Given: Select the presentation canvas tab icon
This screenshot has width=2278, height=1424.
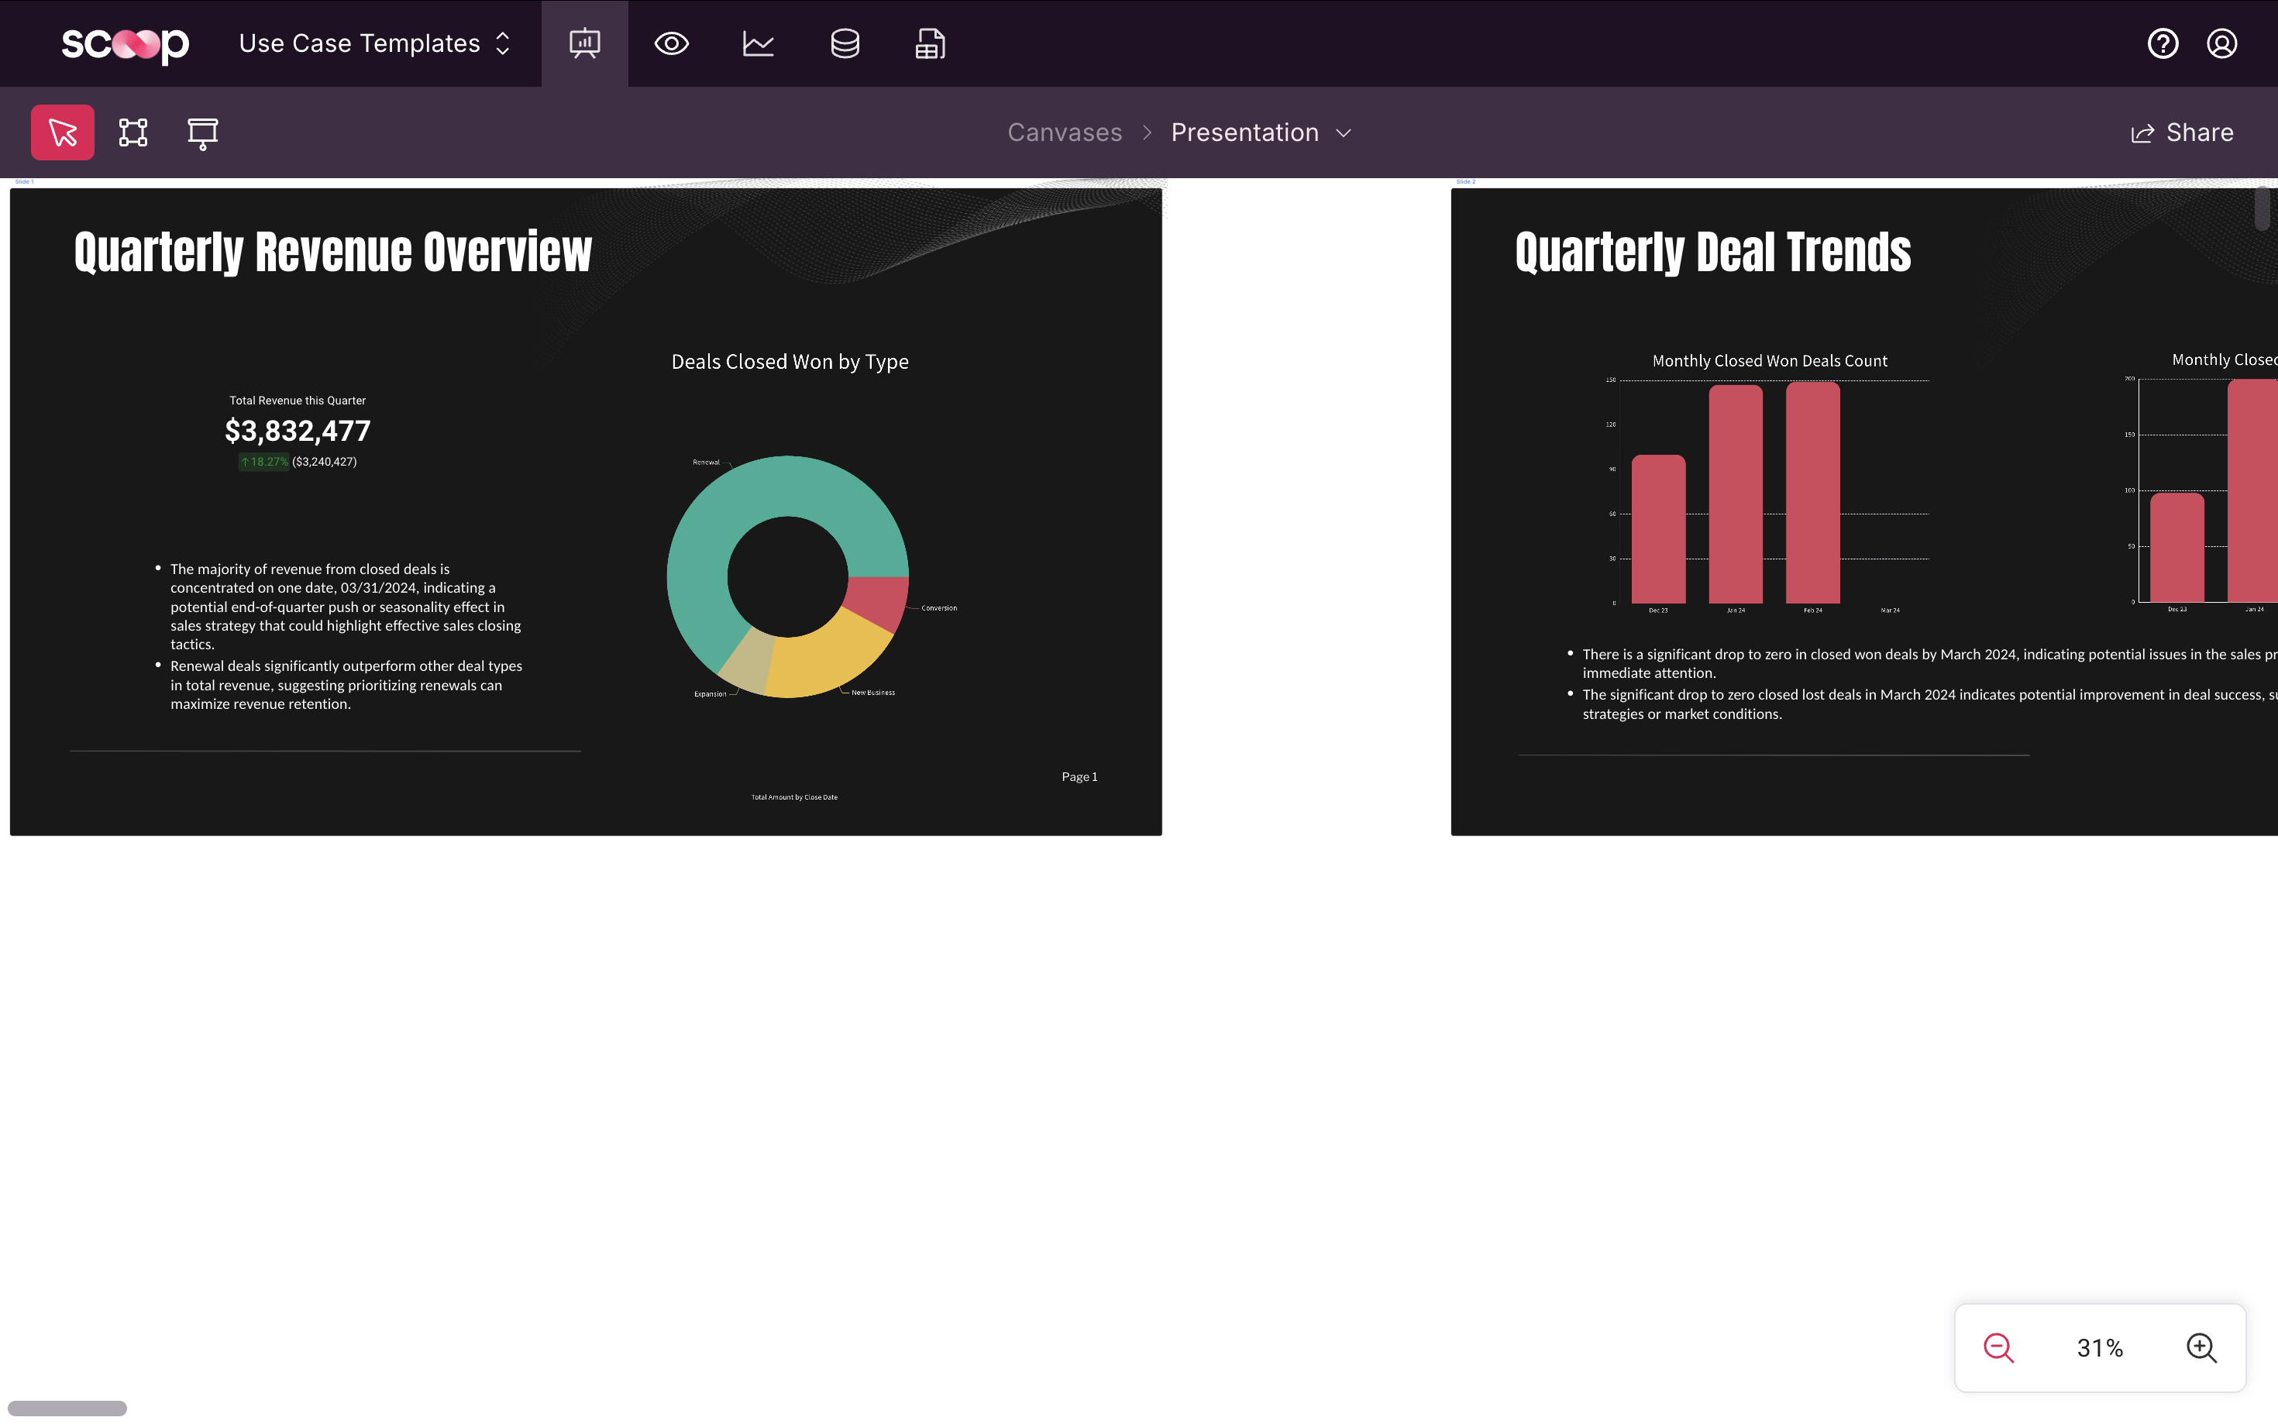Looking at the screenshot, I should tap(584, 43).
